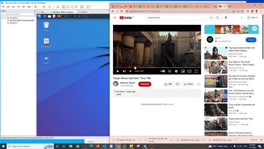Switch to the Windows 7 VM tab
The height and width of the screenshot is (149, 264).
point(84,12)
